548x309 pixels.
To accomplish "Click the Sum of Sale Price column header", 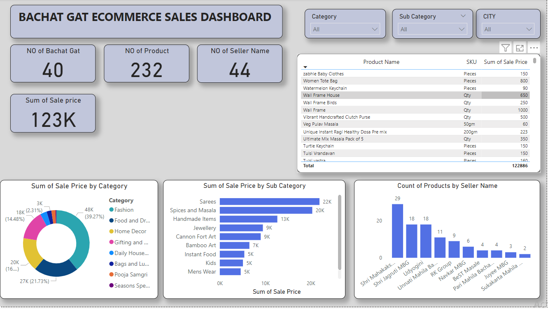I will pyautogui.click(x=505, y=62).
